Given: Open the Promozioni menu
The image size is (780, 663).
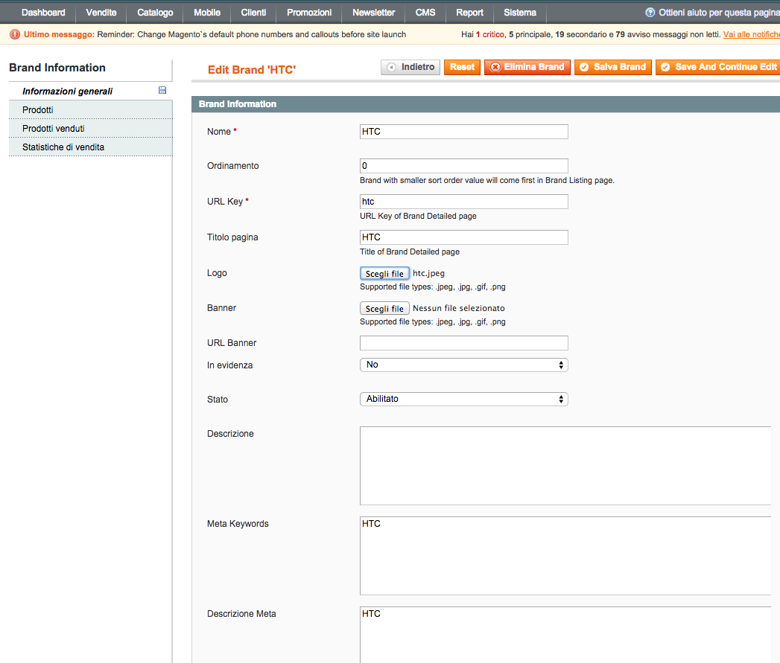Looking at the screenshot, I should click(x=309, y=13).
